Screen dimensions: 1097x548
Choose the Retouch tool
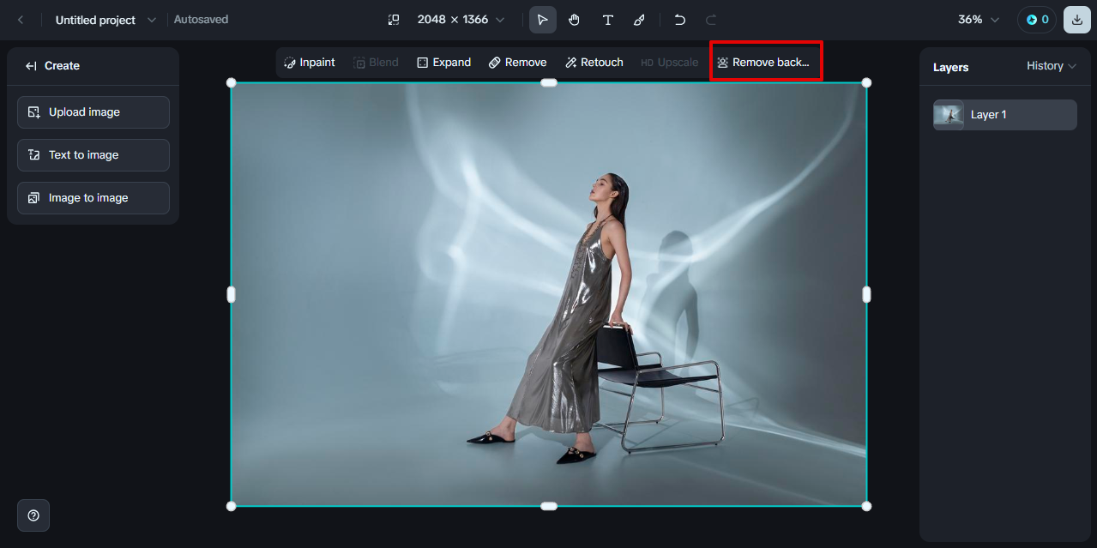tap(594, 63)
